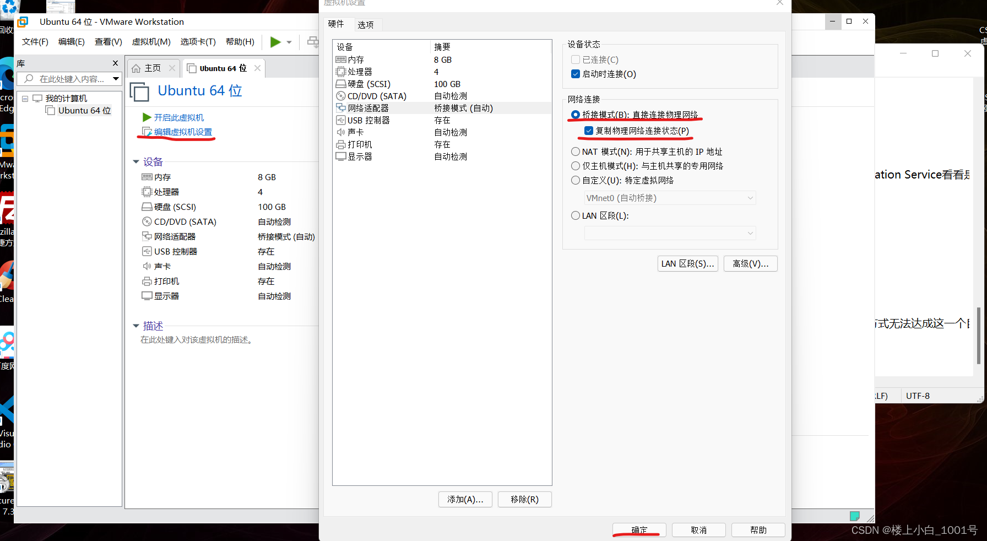The height and width of the screenshot is (541, 987).
Task: Select the LAN 区段(L) radio button
Action: (x=576, y=215)
